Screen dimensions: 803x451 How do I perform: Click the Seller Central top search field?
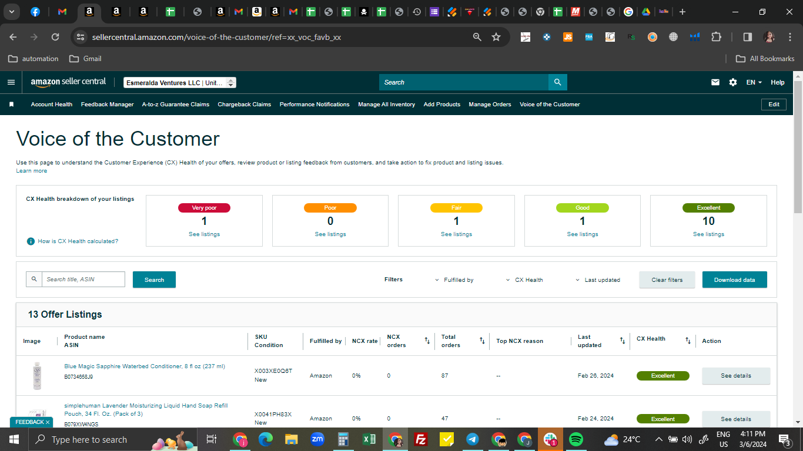click(x=464, y=82)
